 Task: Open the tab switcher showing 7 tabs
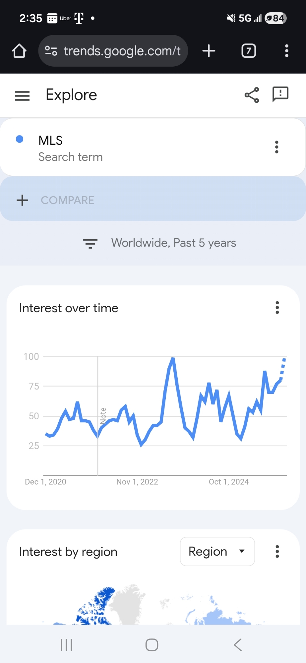pos(249,51)
